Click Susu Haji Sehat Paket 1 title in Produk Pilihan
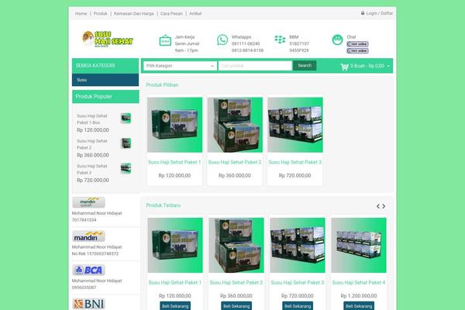This screenshot has height=310, width=465. pos(174,162)
